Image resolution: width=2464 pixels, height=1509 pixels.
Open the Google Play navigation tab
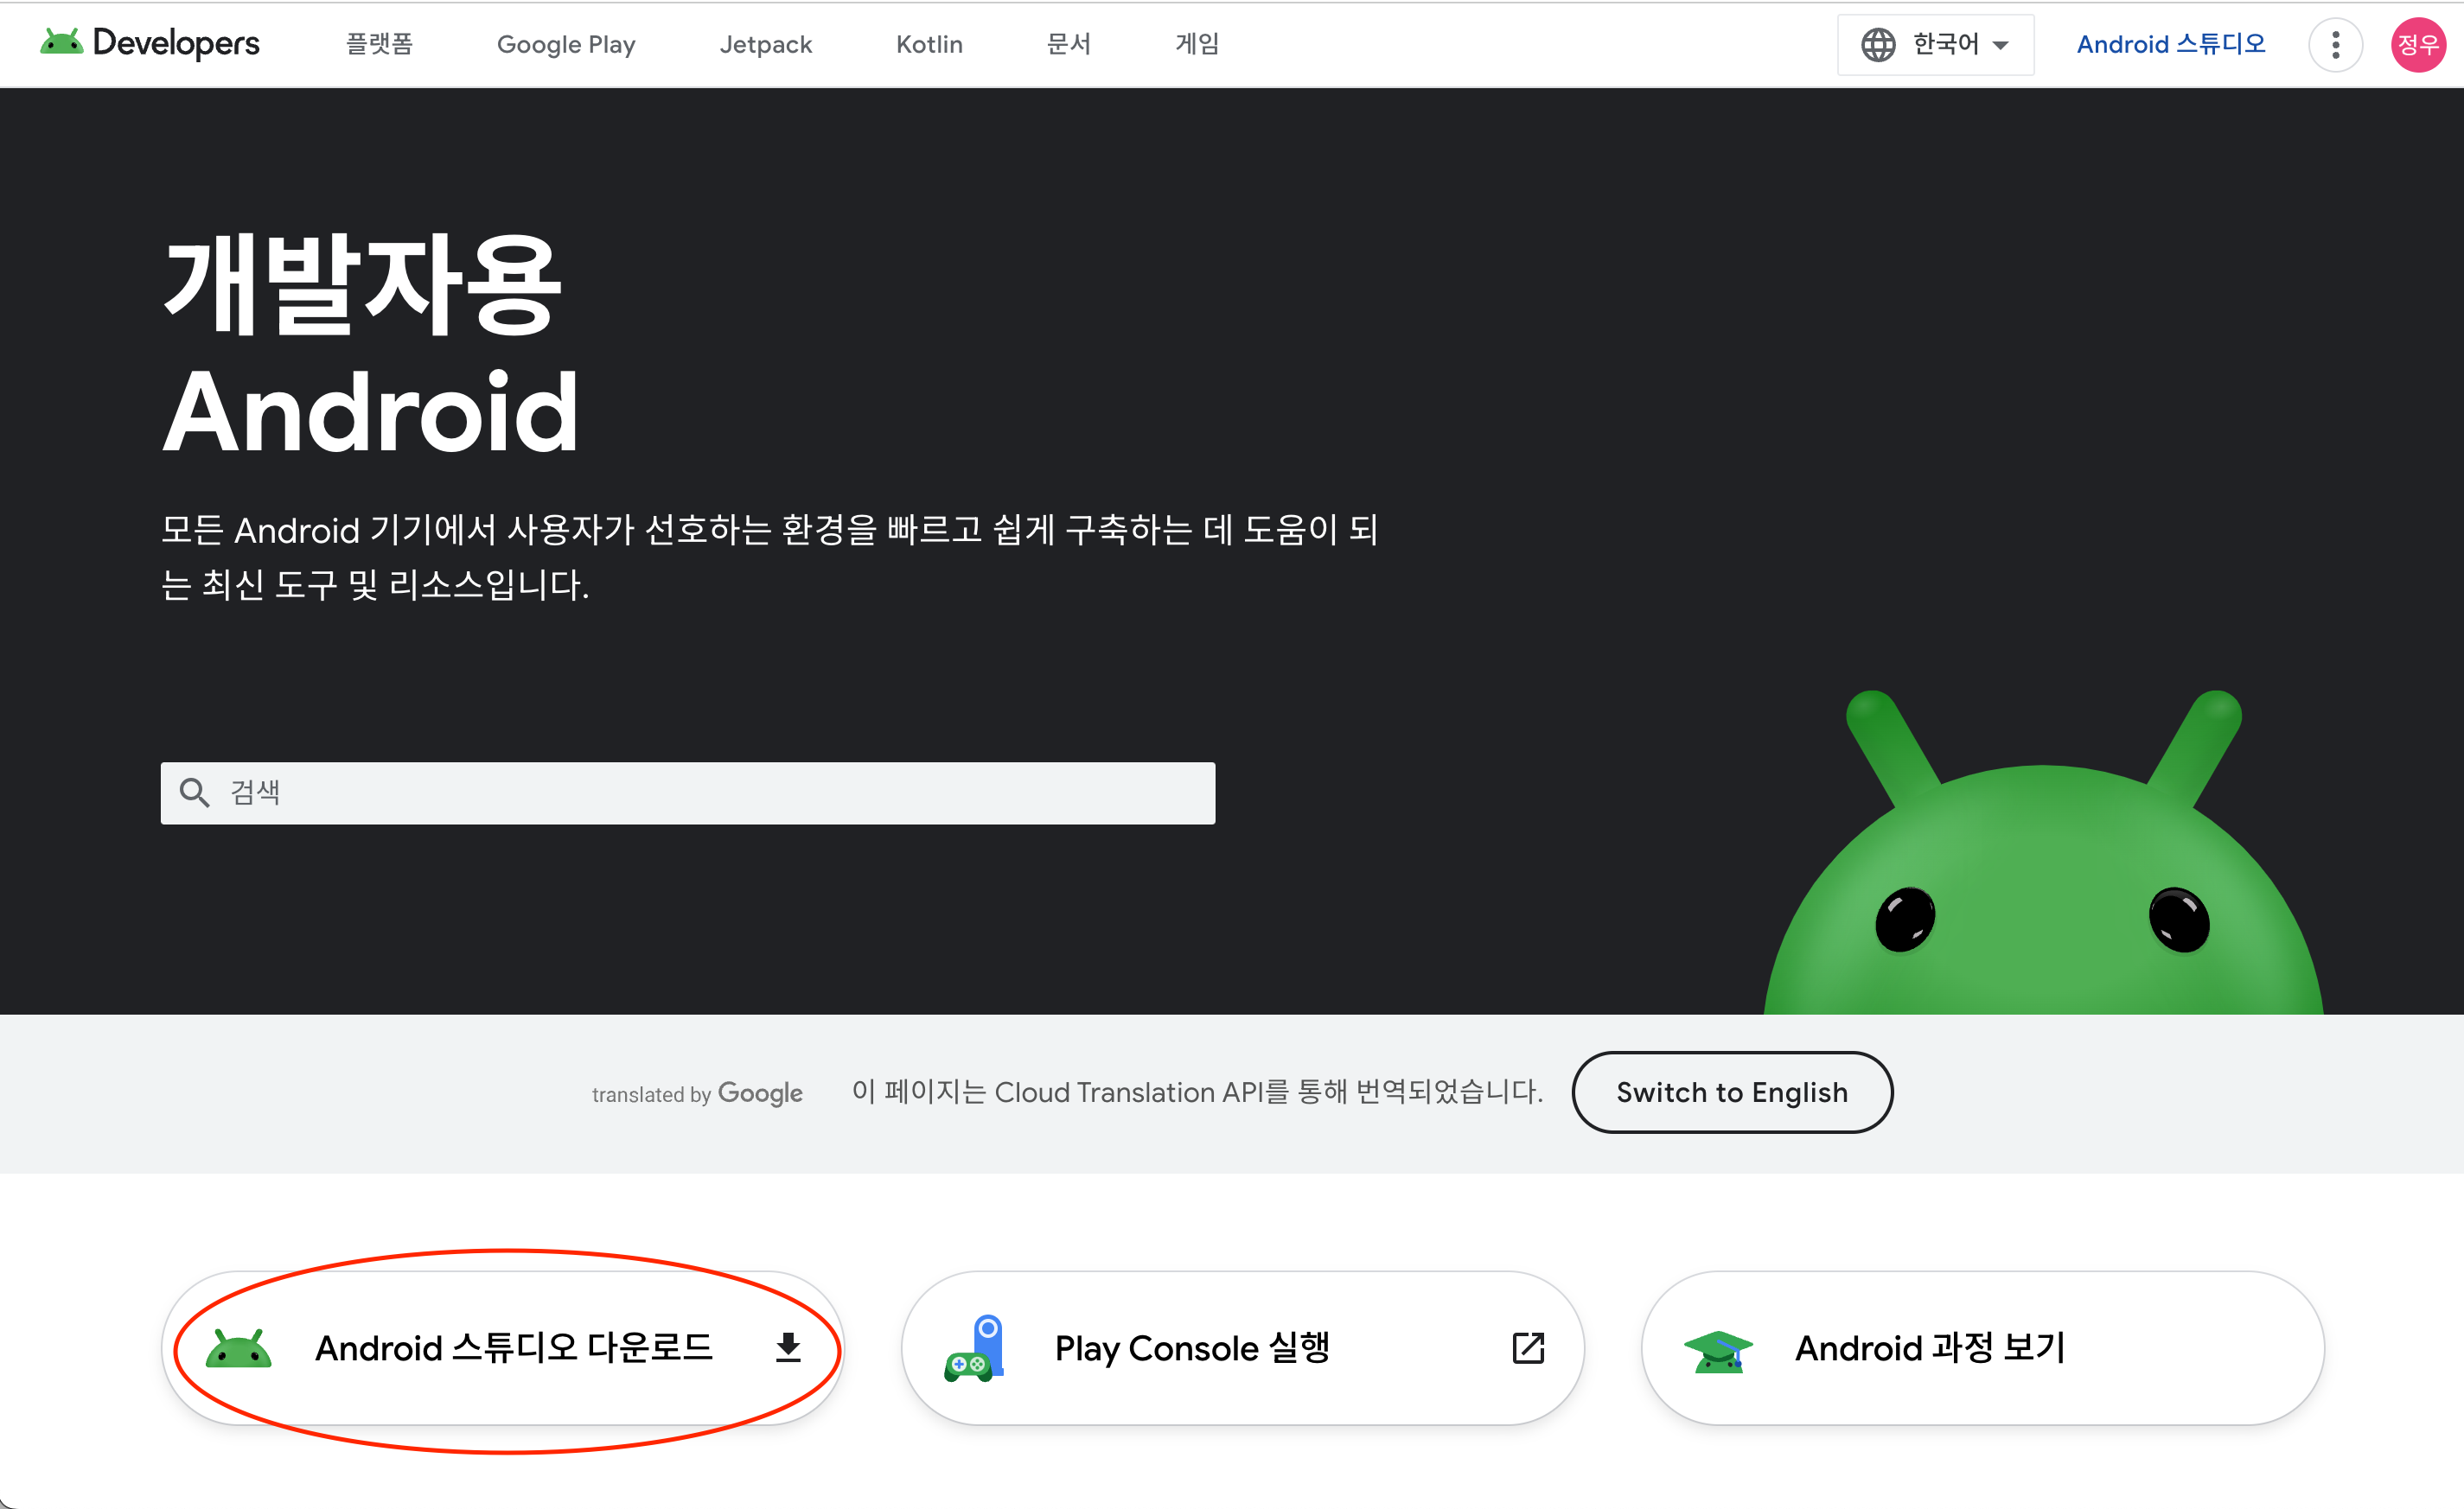(566, 44)
